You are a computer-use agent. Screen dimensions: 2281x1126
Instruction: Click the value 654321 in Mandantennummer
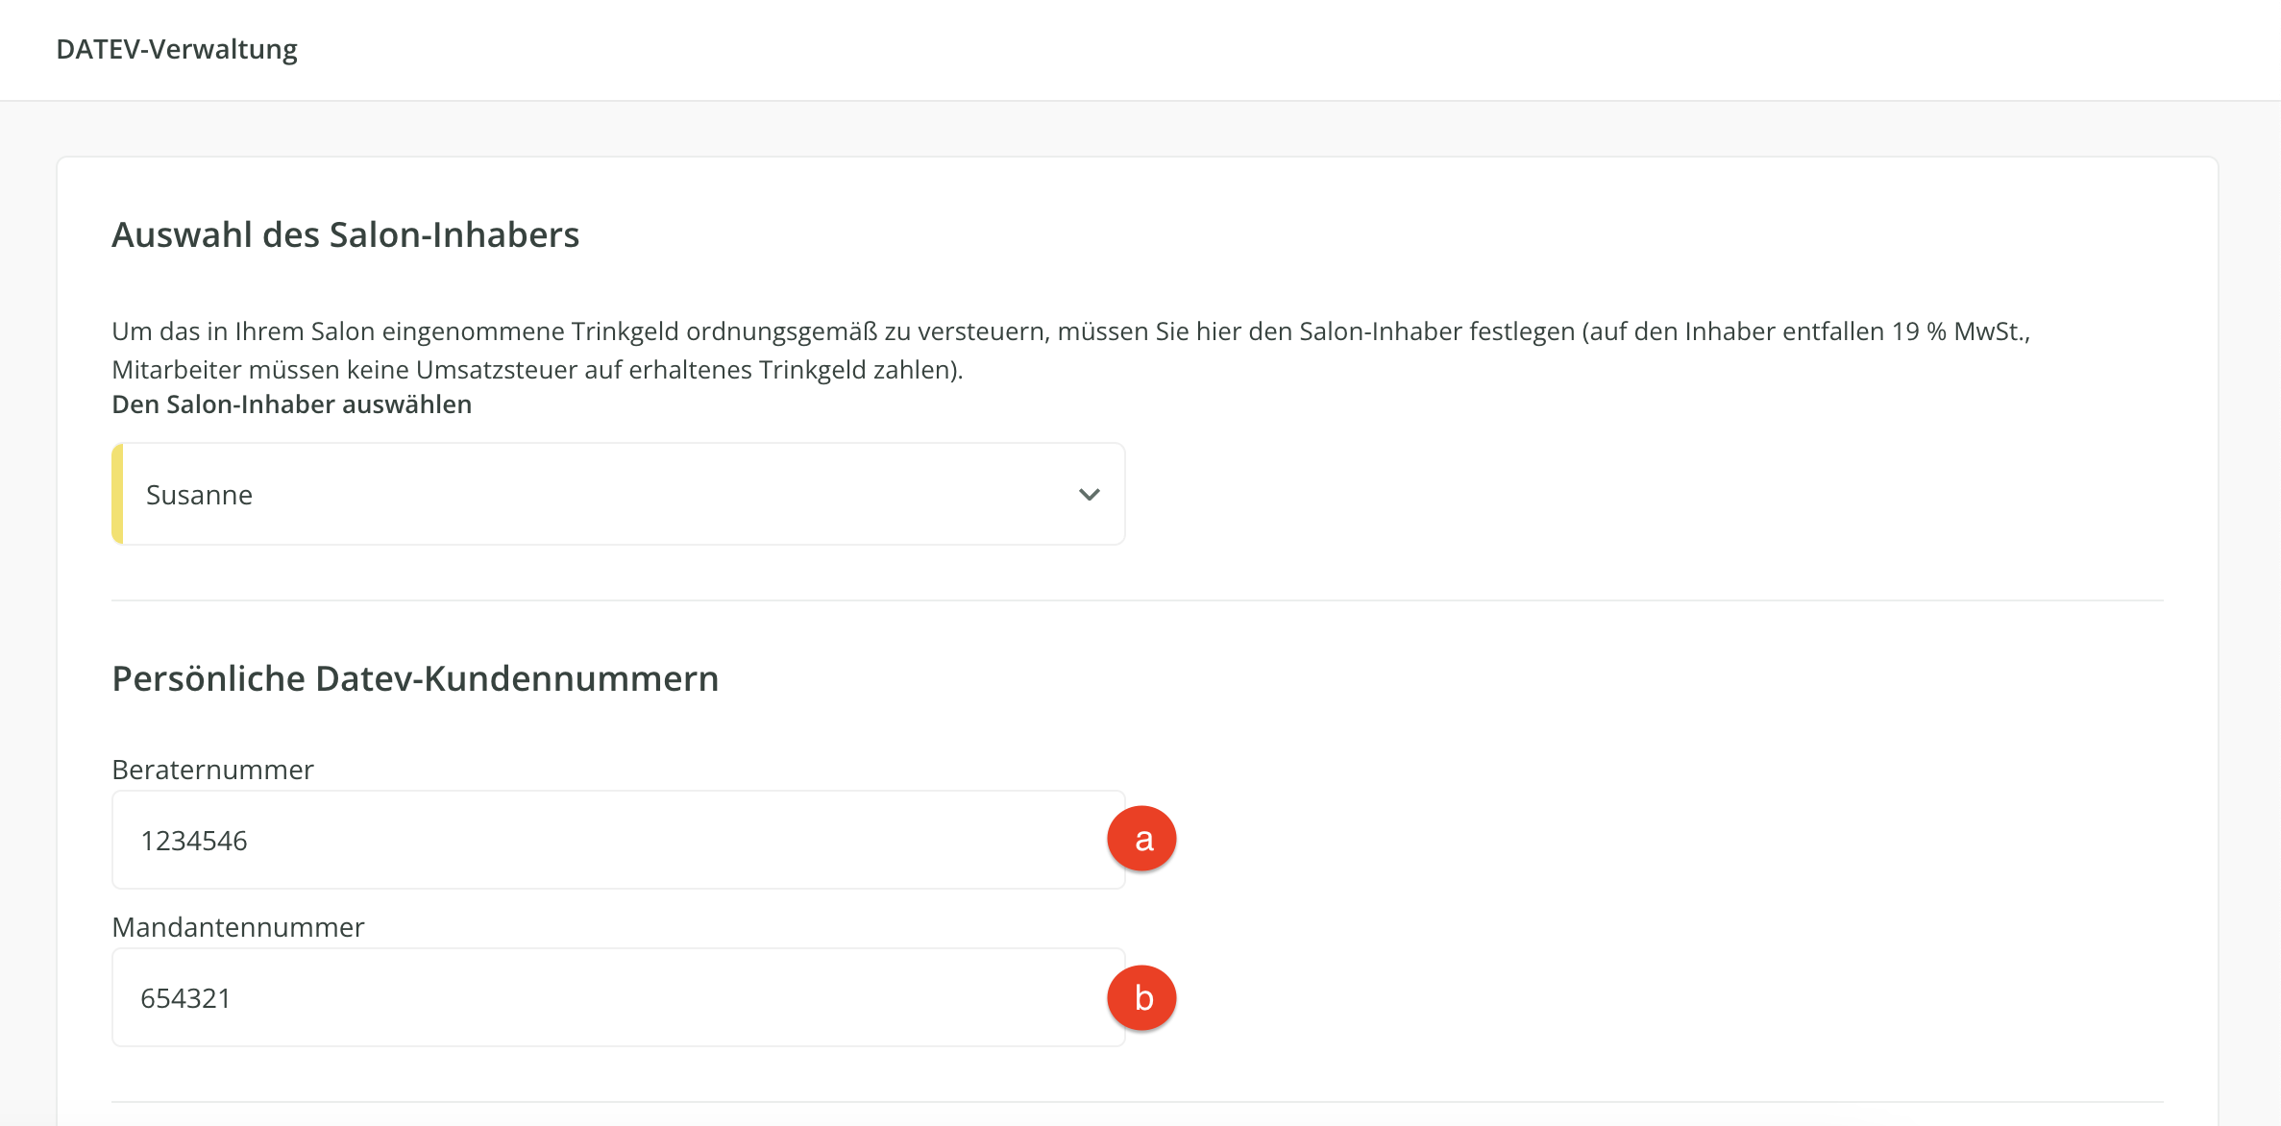pyautogui.click(x=185, y=998)
